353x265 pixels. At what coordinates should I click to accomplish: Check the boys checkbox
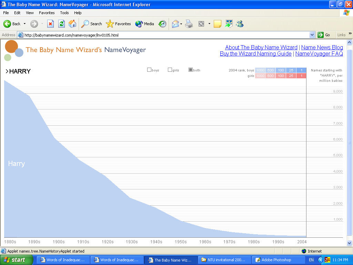coord(149,70)
